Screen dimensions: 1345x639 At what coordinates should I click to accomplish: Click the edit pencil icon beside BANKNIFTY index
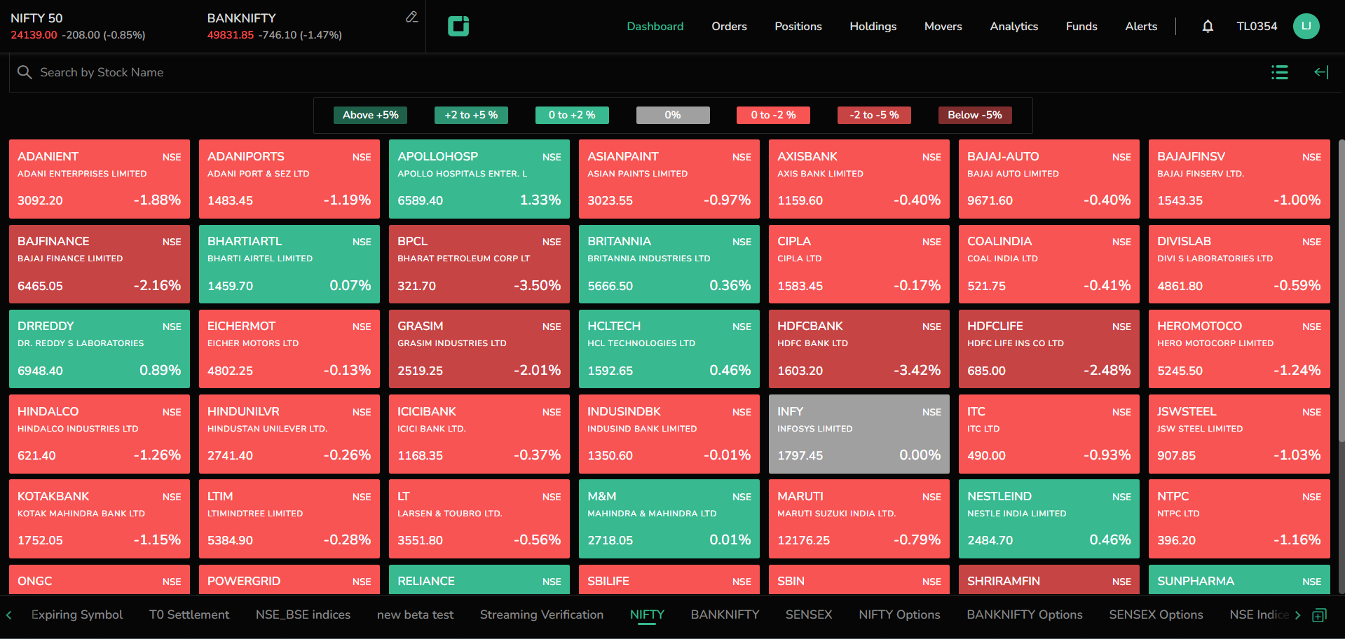pyautogui.click(x=412, y=17)
